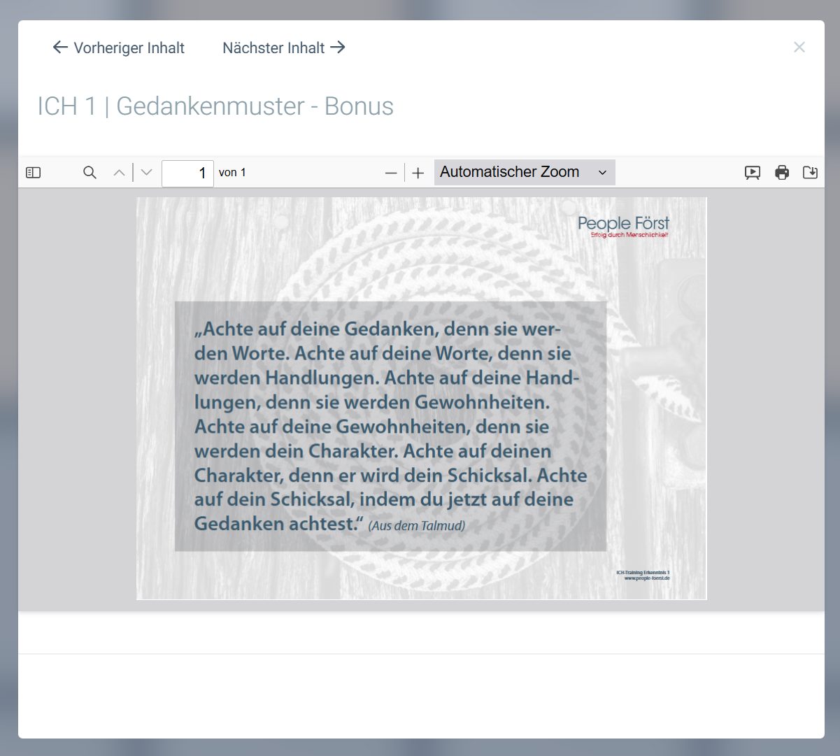The image size is (840, 756).
Task: Toggle the PDF sidebar panel
Action: click(x=33, y=173)
